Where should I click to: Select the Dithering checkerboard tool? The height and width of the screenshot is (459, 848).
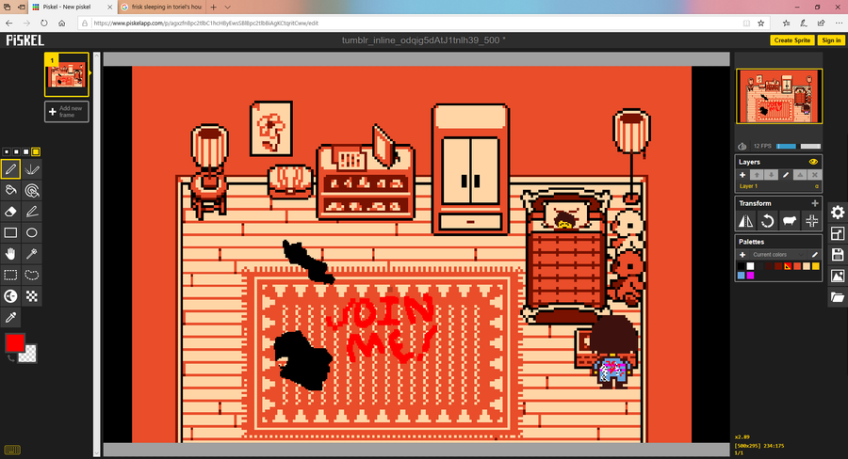[x=32, y=296]
